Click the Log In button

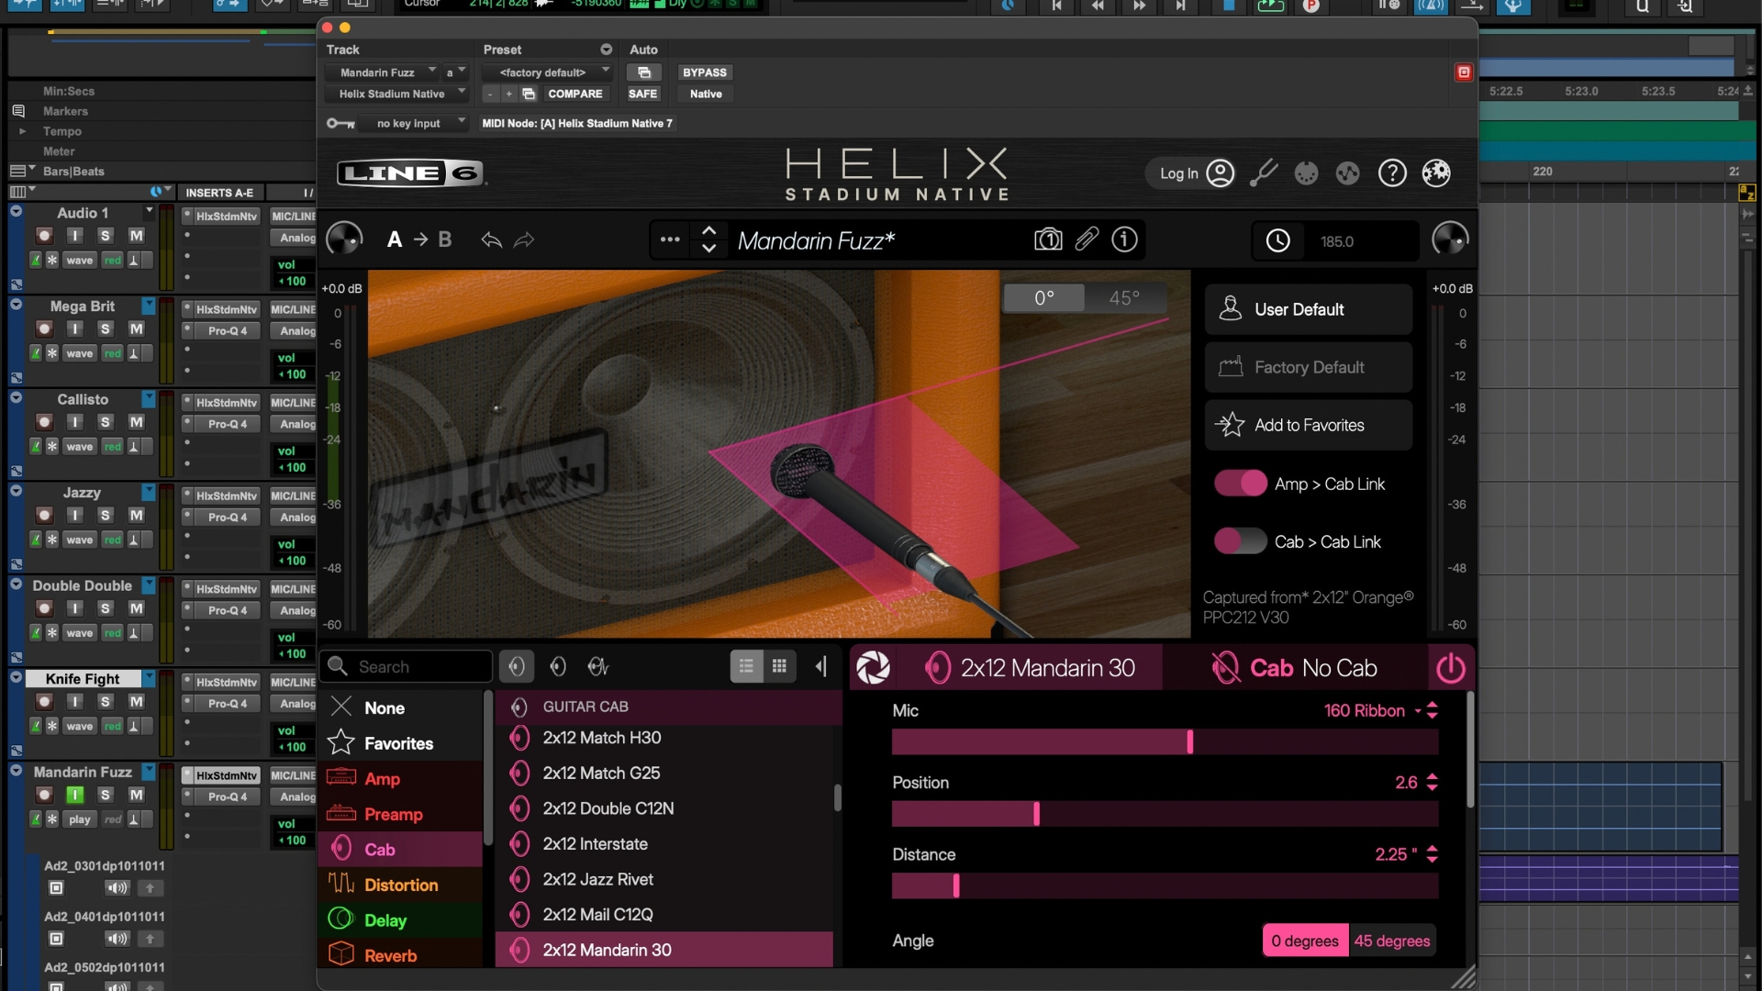pos(1190,173)
